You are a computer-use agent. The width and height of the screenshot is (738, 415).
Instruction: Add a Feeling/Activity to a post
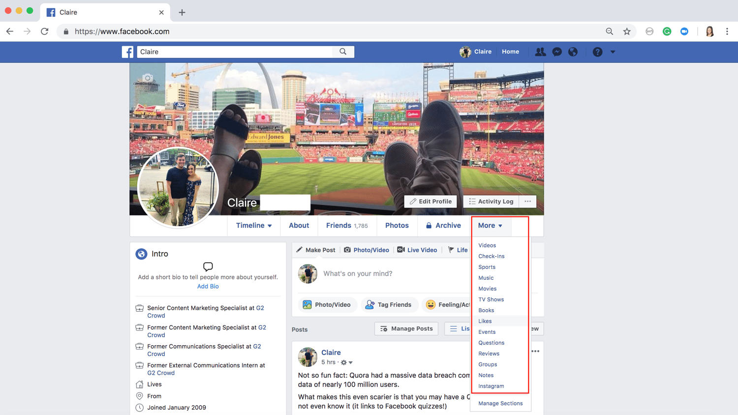pos(450,305)
